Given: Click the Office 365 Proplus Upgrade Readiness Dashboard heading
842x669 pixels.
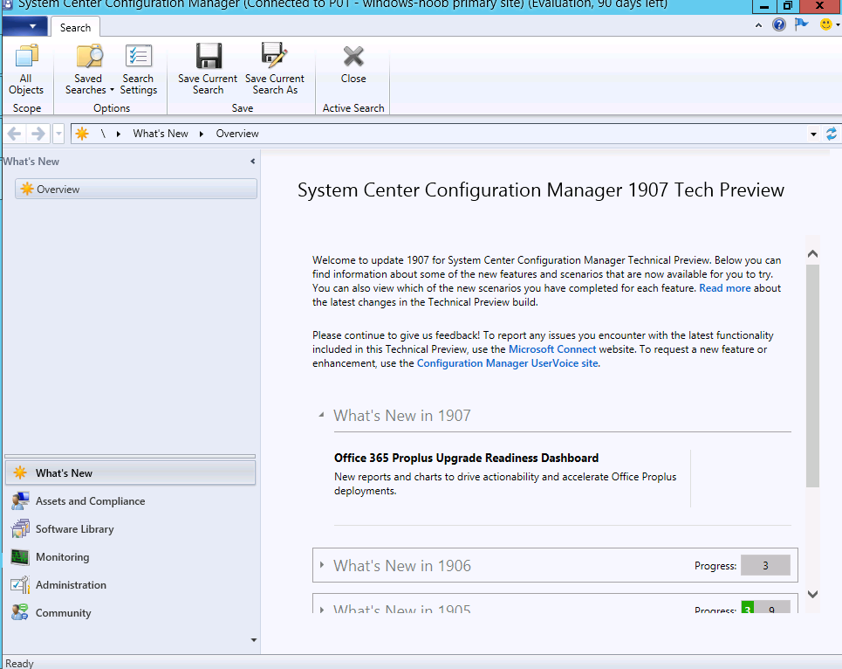Looking at the screenshot, I should [466, 458].
